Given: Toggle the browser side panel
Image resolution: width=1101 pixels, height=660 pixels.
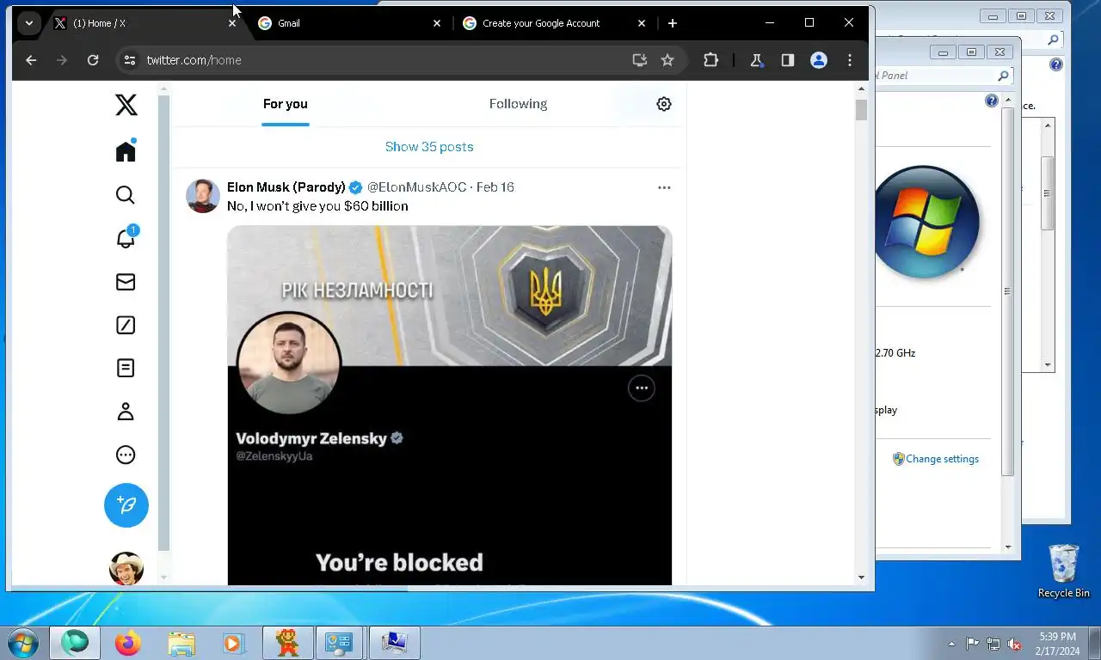Looking at the screenshot, I should [x=787, y=60].
